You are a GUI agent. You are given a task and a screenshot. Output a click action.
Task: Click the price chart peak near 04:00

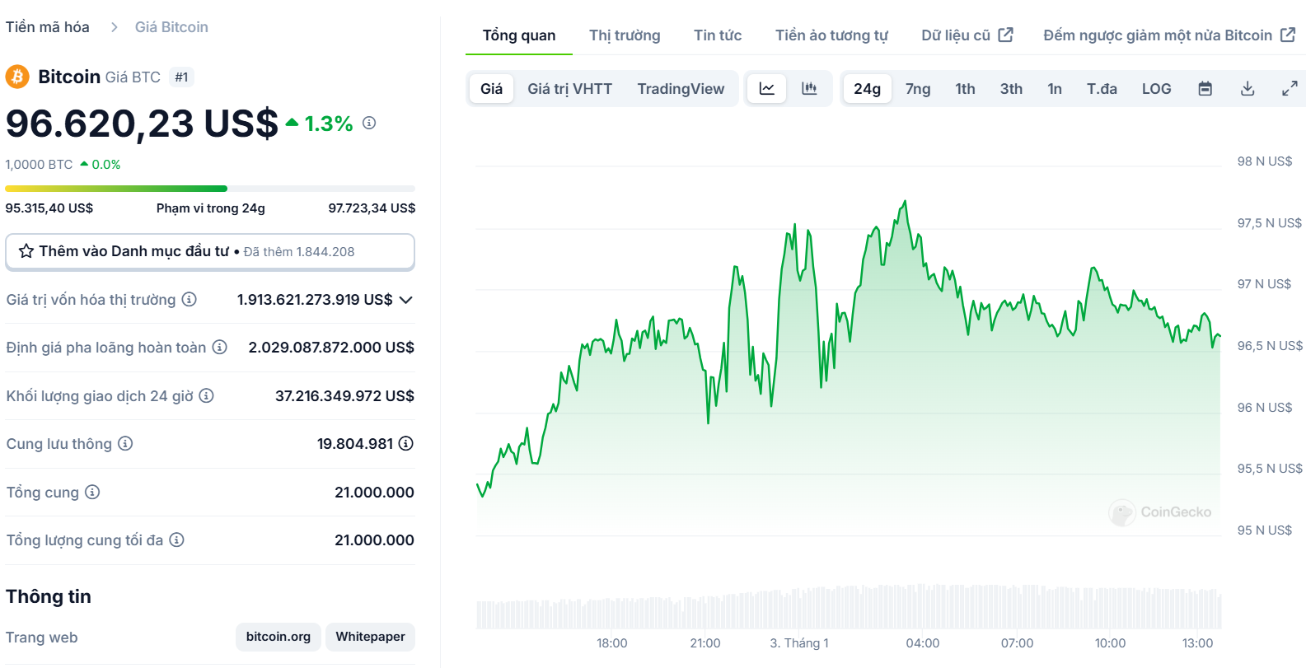(905, 203)
